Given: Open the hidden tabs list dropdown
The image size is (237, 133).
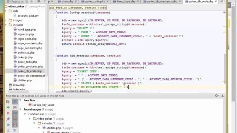Looking at the screenshot, I should point(222,1).
